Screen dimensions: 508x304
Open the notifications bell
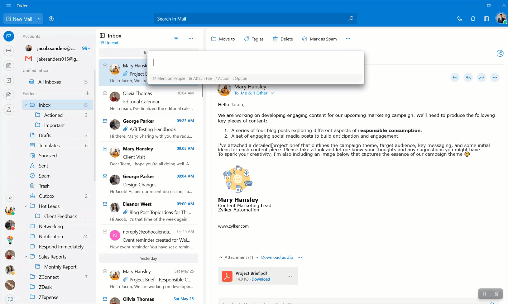pos(473,19)
